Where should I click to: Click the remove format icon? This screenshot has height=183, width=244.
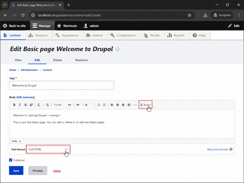click(x=39, y=105)
